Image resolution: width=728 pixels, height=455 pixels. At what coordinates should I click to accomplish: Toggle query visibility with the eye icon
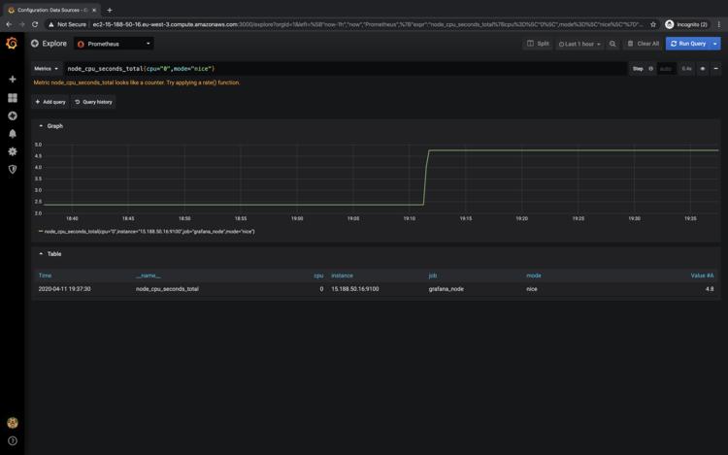(703, 69)
